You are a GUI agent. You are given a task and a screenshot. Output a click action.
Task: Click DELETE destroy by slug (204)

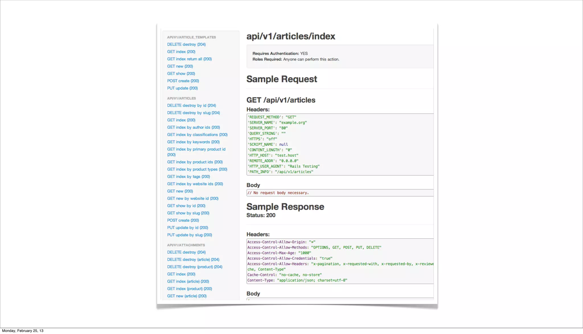193,113
